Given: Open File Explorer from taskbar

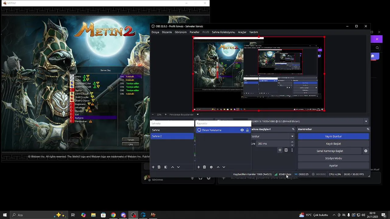Looking at the screenshot, I should coord(93,215).
